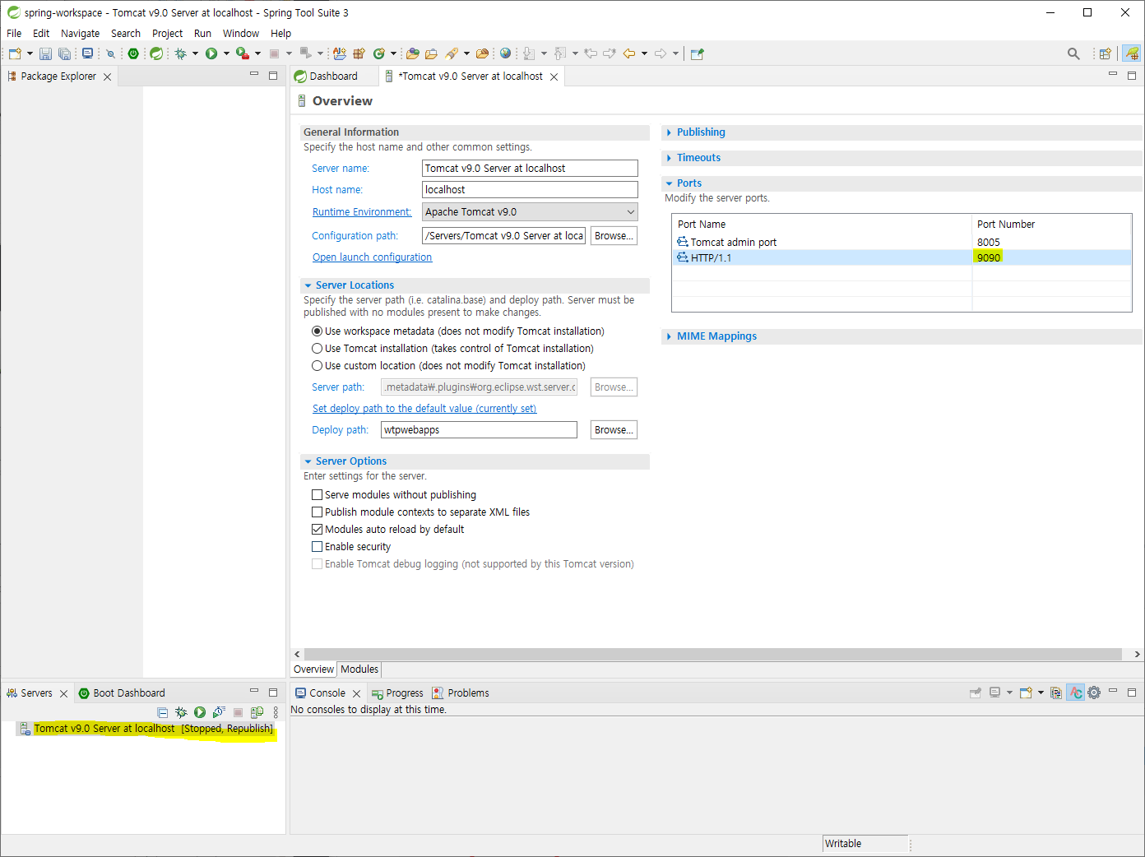This screenshot has width=1145, height=857.
Task: Expand the Timeouts section
Action: coord(669,158)
